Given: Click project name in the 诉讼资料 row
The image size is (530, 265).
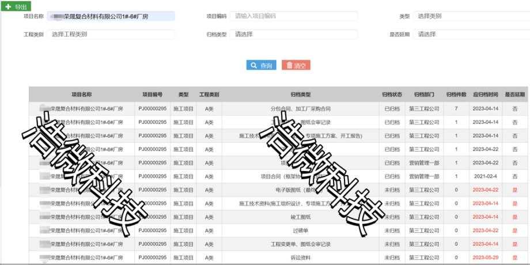Looking at the screenshot, I should tap(81, 258).
